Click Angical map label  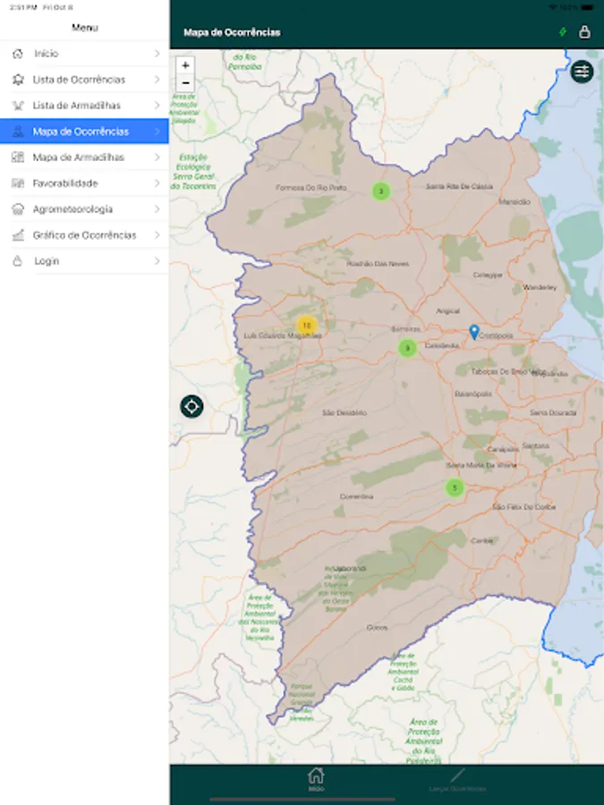click(x=448, y=311)
